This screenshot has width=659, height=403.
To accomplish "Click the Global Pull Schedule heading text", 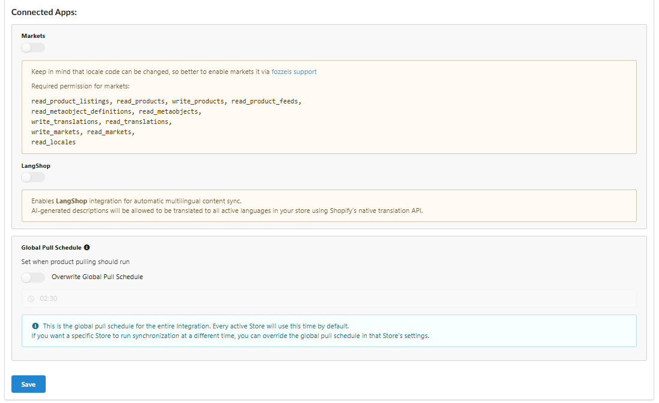I will 51,247.
